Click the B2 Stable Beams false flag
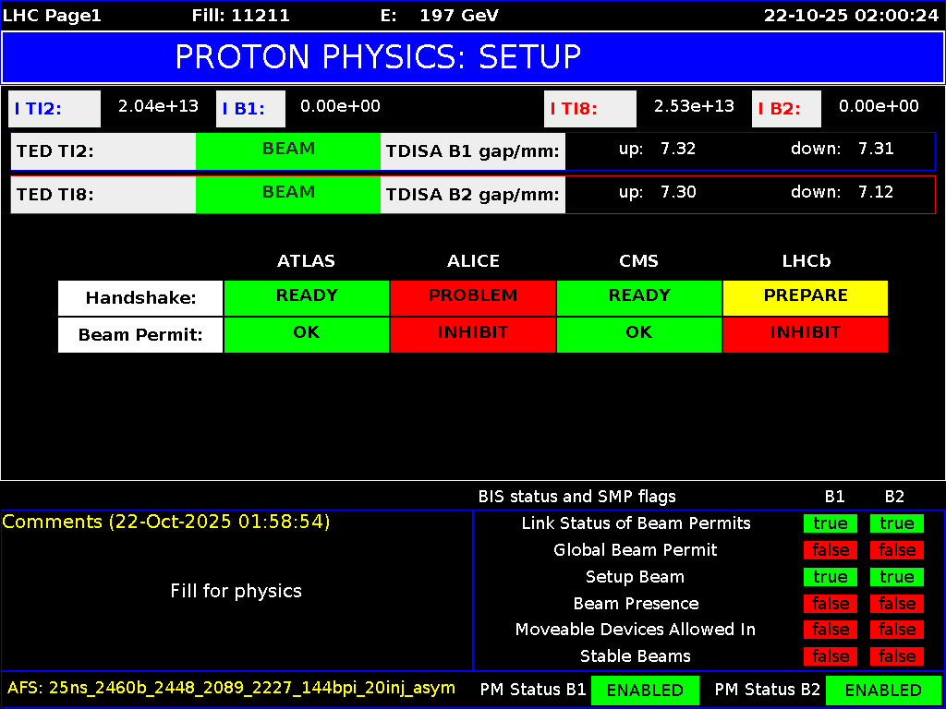Image resolution: width=946 pixels, height=709 pixels. 896,656
